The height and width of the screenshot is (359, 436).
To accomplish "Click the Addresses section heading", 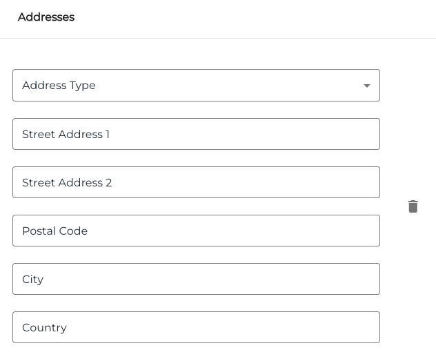I will point(46,17).
